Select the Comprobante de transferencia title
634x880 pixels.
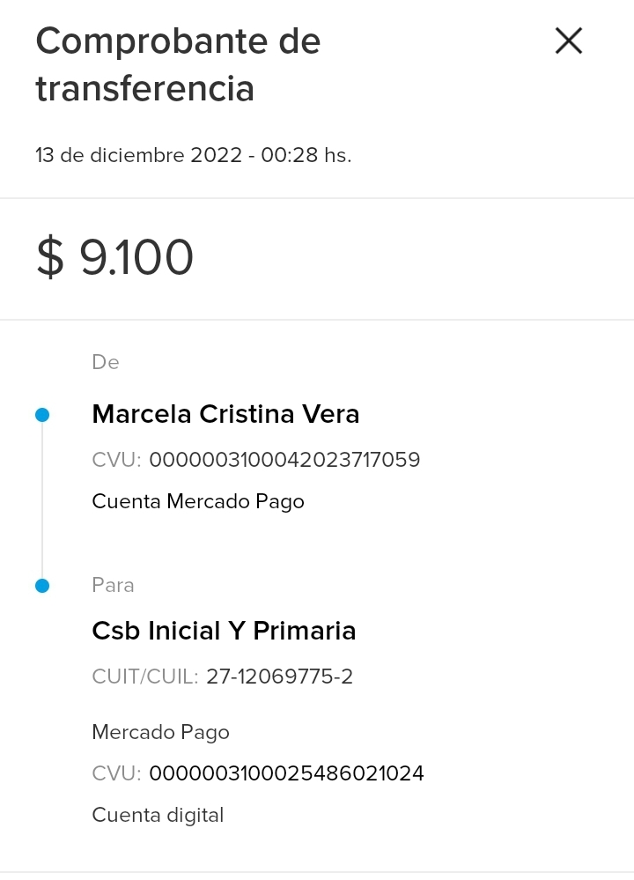tap(178, 65)
